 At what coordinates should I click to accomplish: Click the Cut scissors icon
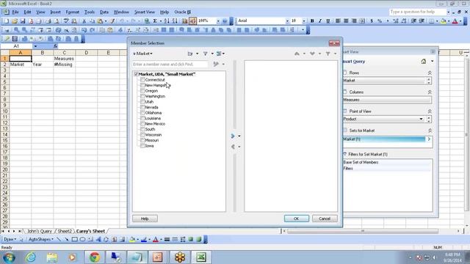click(x=84, y=21)
